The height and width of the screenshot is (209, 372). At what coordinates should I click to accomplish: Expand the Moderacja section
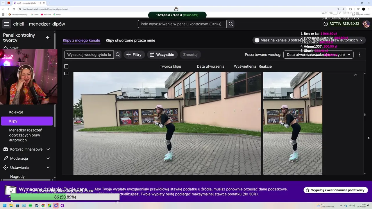(48, 158)
